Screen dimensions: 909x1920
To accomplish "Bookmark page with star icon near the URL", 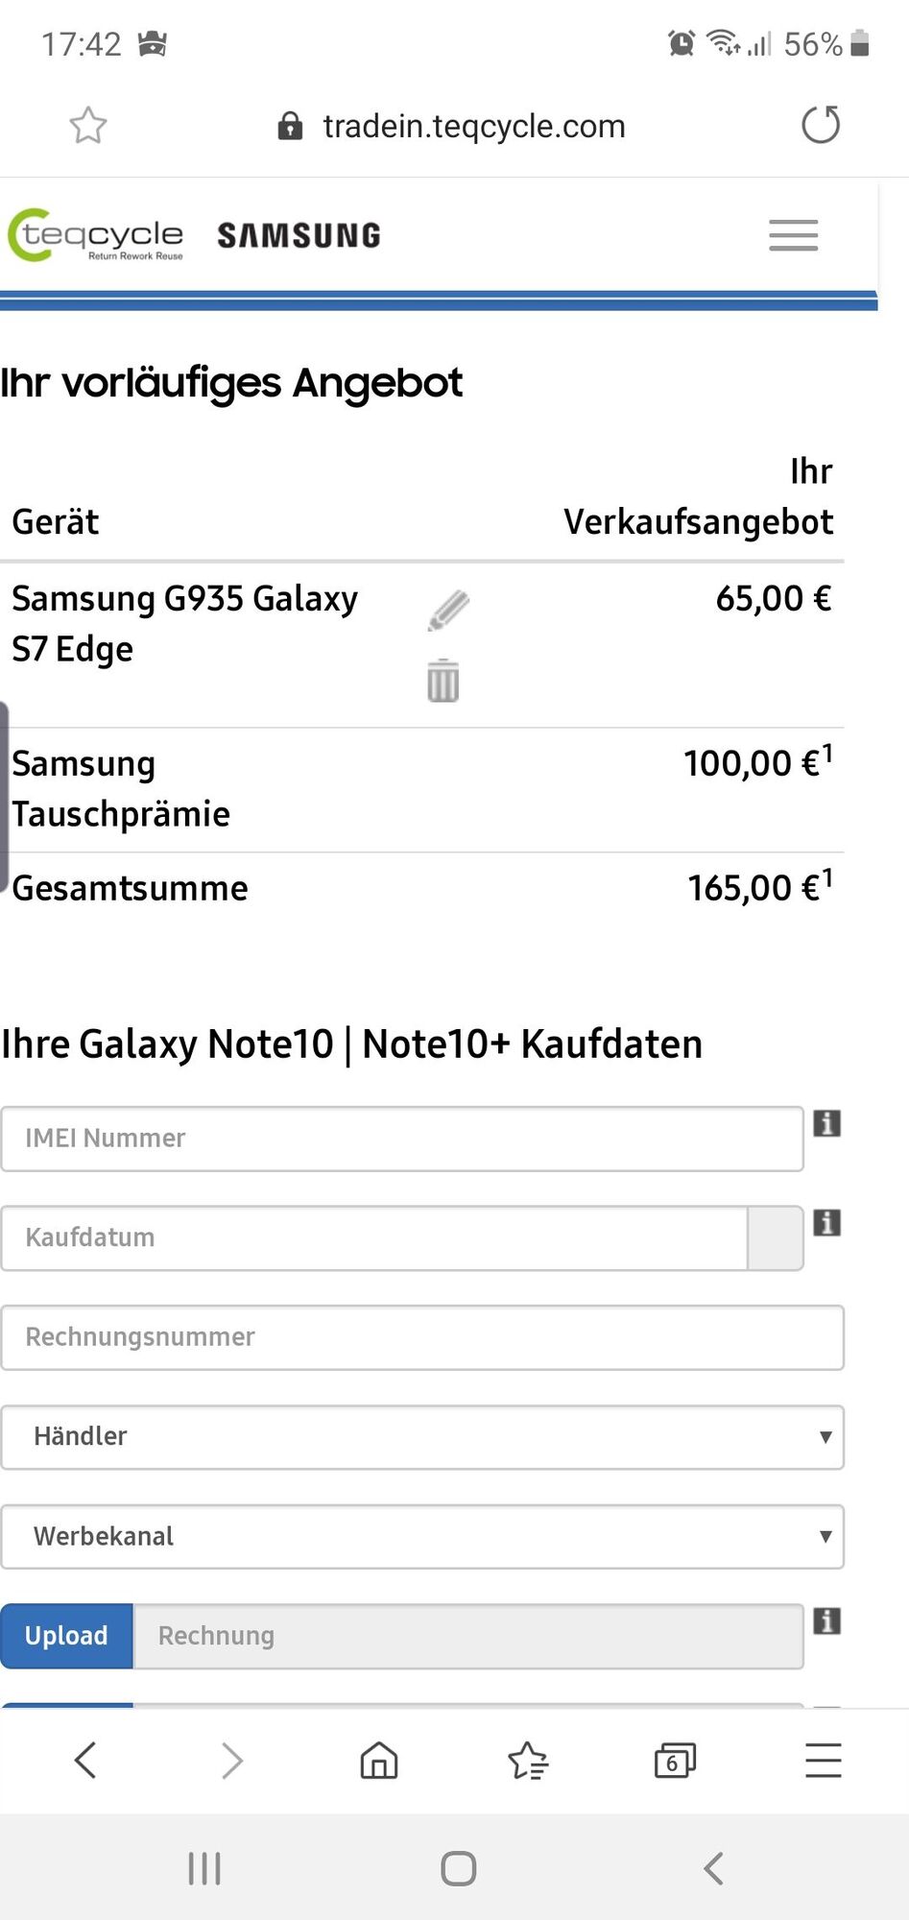I will click(88, 126).
